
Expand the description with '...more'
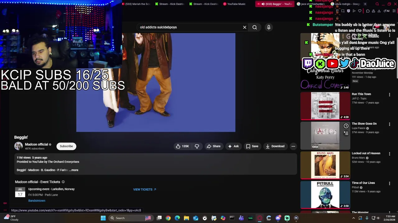[x=74, y=170]
